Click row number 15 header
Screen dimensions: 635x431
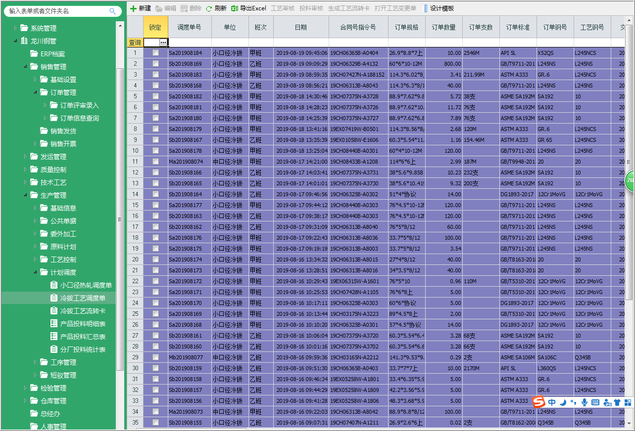click(135, 205)
